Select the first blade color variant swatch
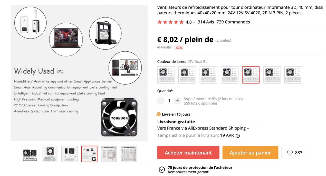This screenshot has height=176, width=326. [x=166, y=75]
